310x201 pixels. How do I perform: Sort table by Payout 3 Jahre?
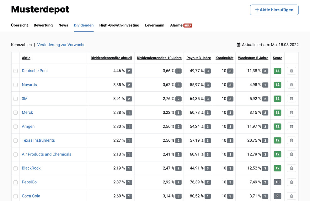pyautogui.click(x=199, y=58)
